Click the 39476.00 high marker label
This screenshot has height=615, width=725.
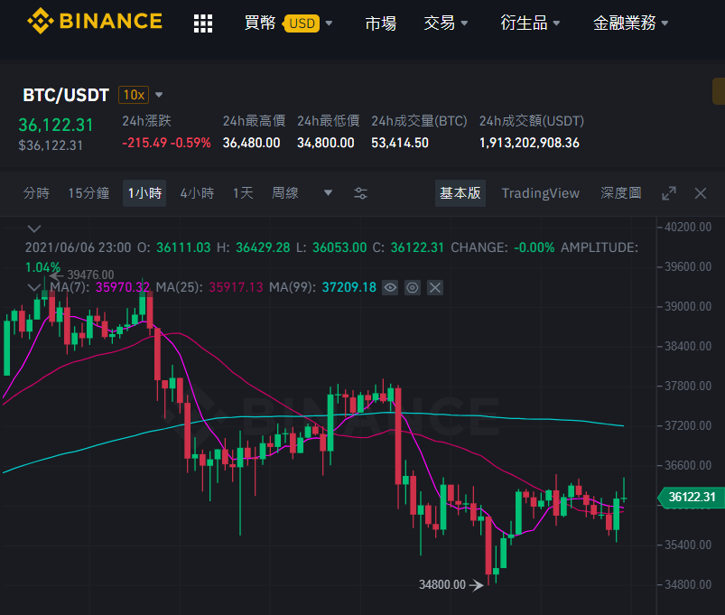pyautogui.click(x=90, y=275)
